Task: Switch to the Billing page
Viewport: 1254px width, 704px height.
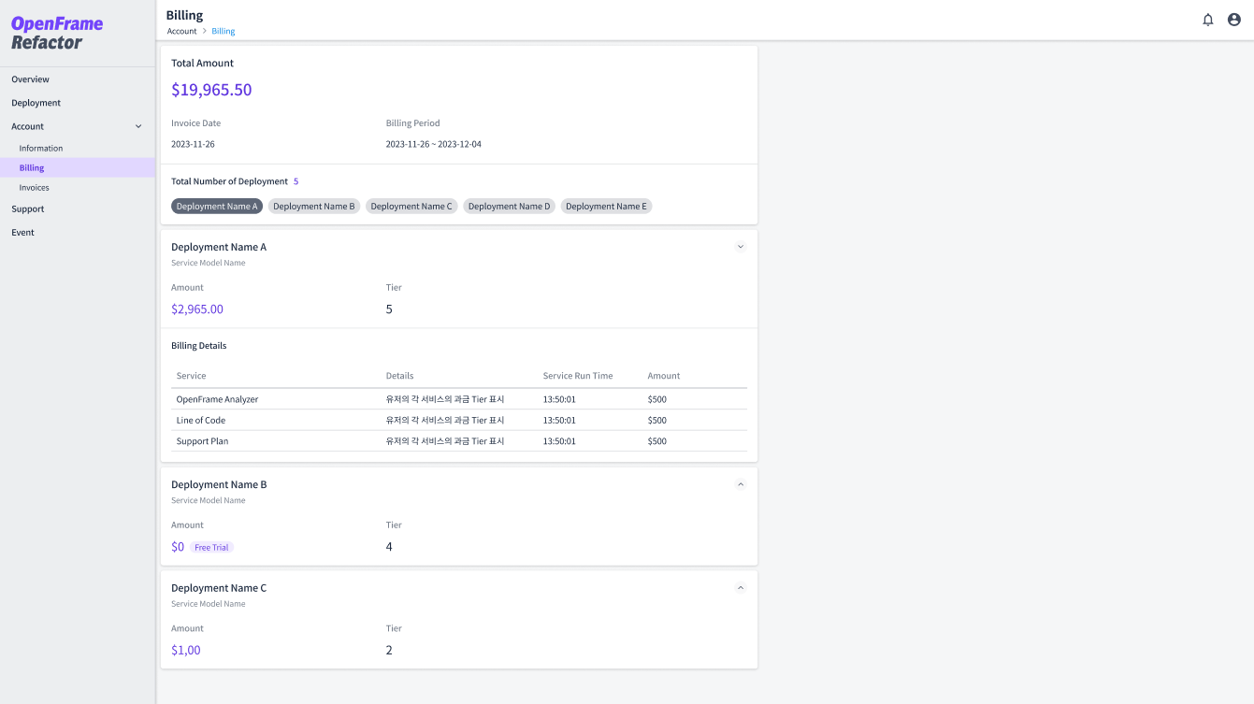Action: click(x=32, y=167)
